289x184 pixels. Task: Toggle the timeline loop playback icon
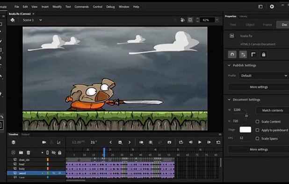point(181,142)
